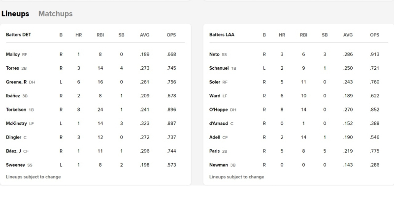The height and width of the screenshot is (199, 394).
Task: Open Newman's player page
Action: (219, 165)
